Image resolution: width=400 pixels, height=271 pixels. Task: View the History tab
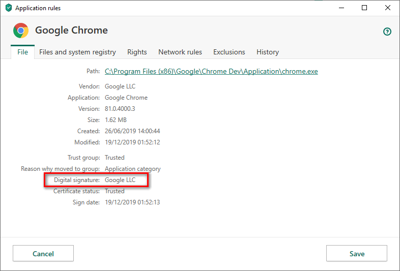[268, 52]
